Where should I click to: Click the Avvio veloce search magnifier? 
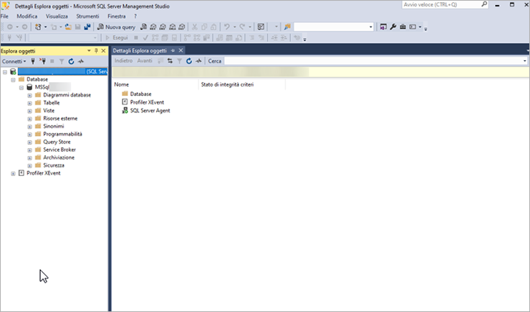(x=484, y=4)
